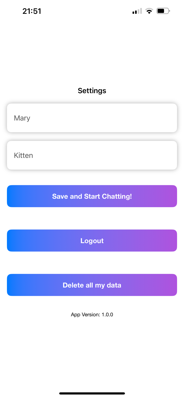The width and height of the screenshot is (184, 398).
Task: Click the name input field containing Mary
Action: (92, 118)
